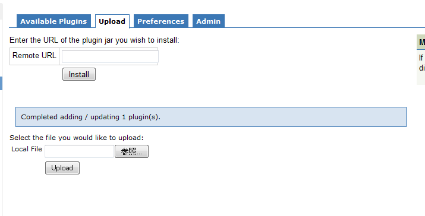Click the "Remote URL" label cell
Viewport: 425px width, 216px height.
click(x=34, y=56)
